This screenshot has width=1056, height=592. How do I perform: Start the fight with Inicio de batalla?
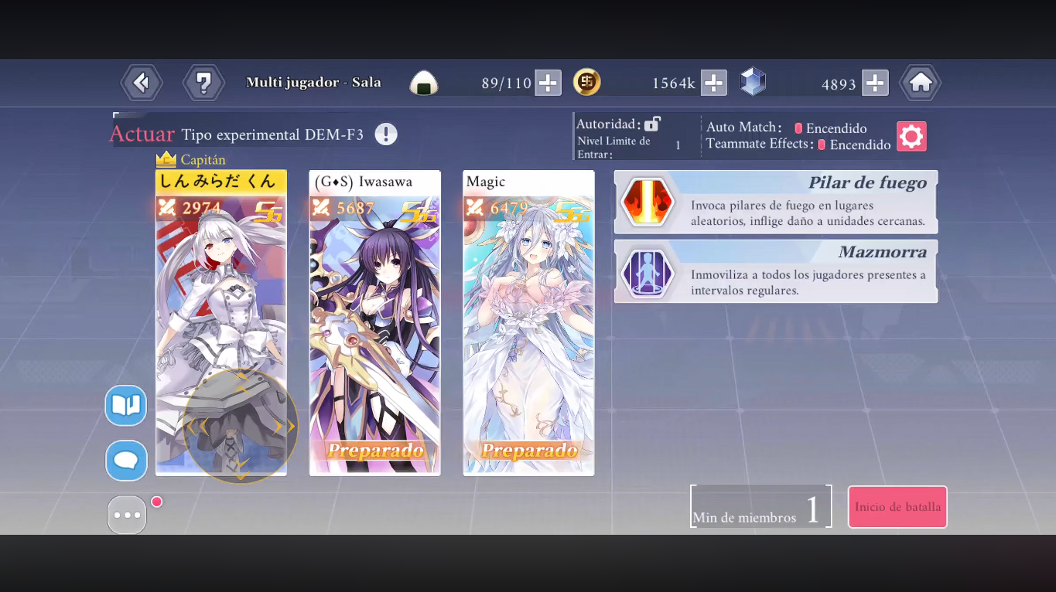[897, 507]
